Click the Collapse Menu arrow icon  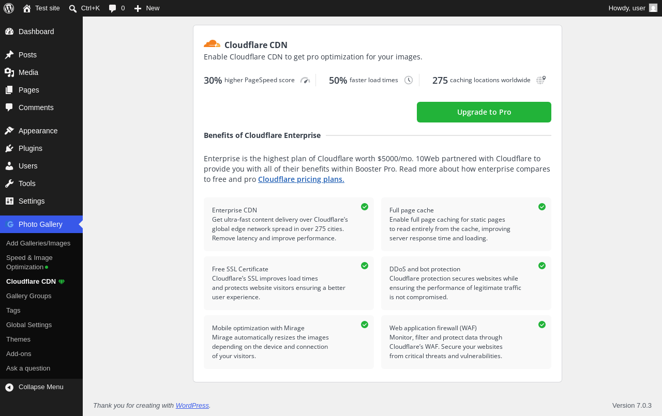[x=9, y=387]
